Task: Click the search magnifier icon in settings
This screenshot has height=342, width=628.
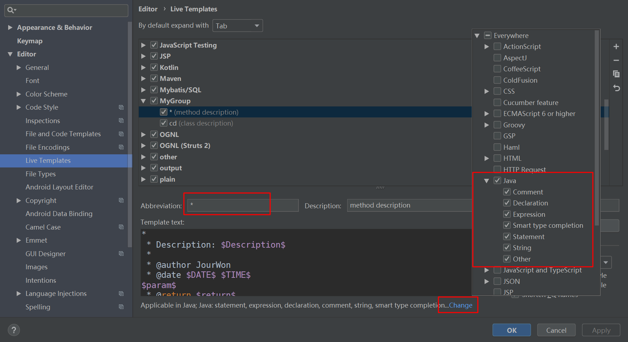Action: (x=11, y=10)
